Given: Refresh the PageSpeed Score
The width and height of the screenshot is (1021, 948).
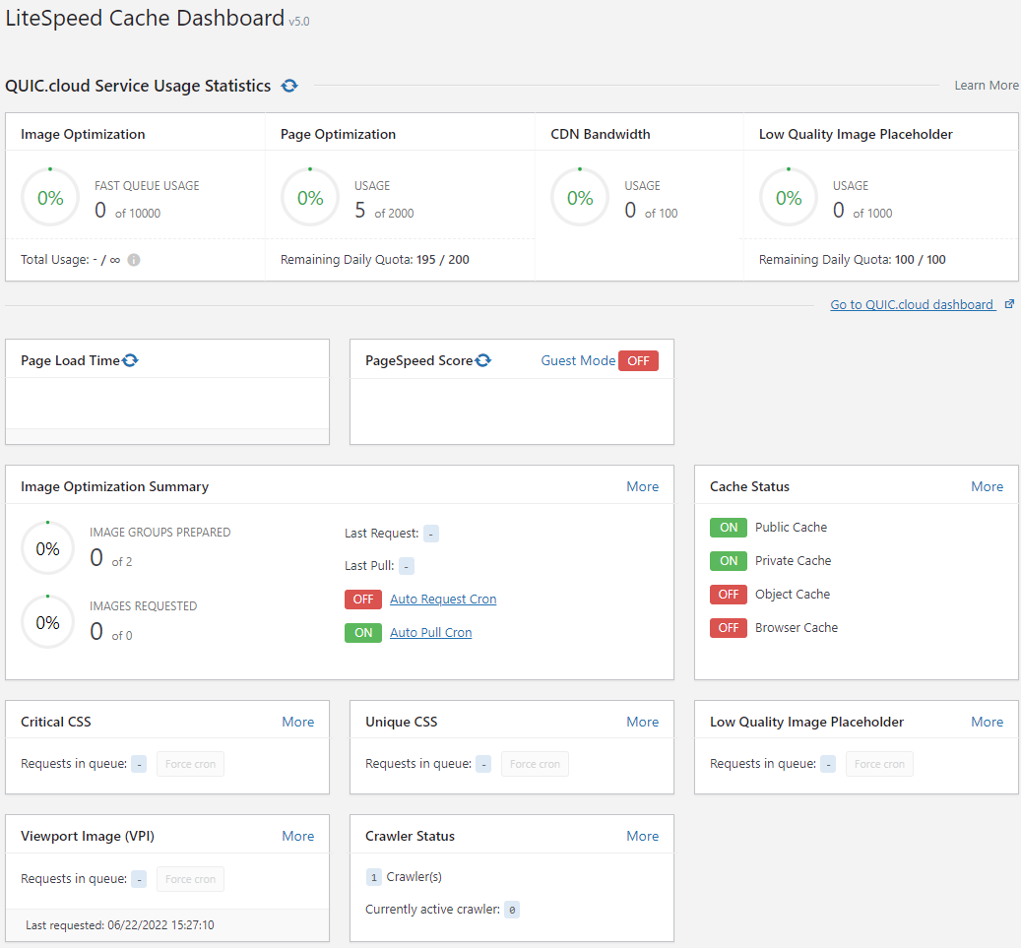Looking at the screenshot, I should (x=482, y=360).
